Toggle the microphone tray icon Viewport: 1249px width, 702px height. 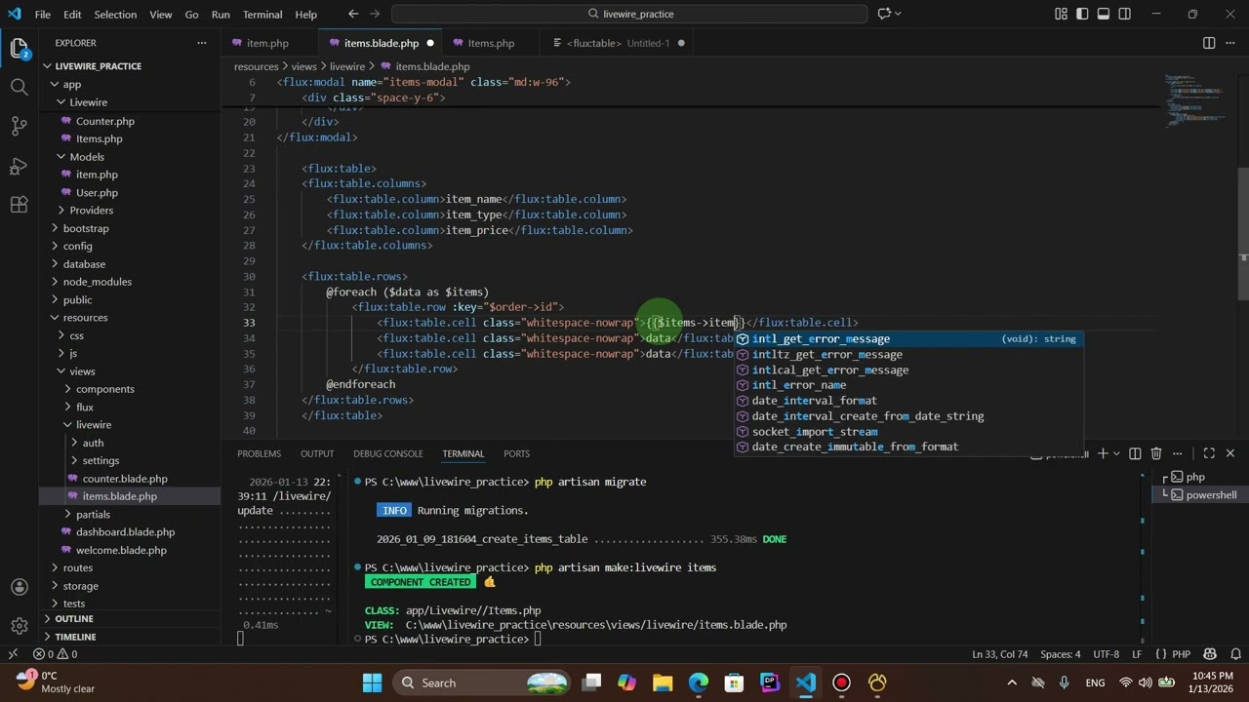1064,682
